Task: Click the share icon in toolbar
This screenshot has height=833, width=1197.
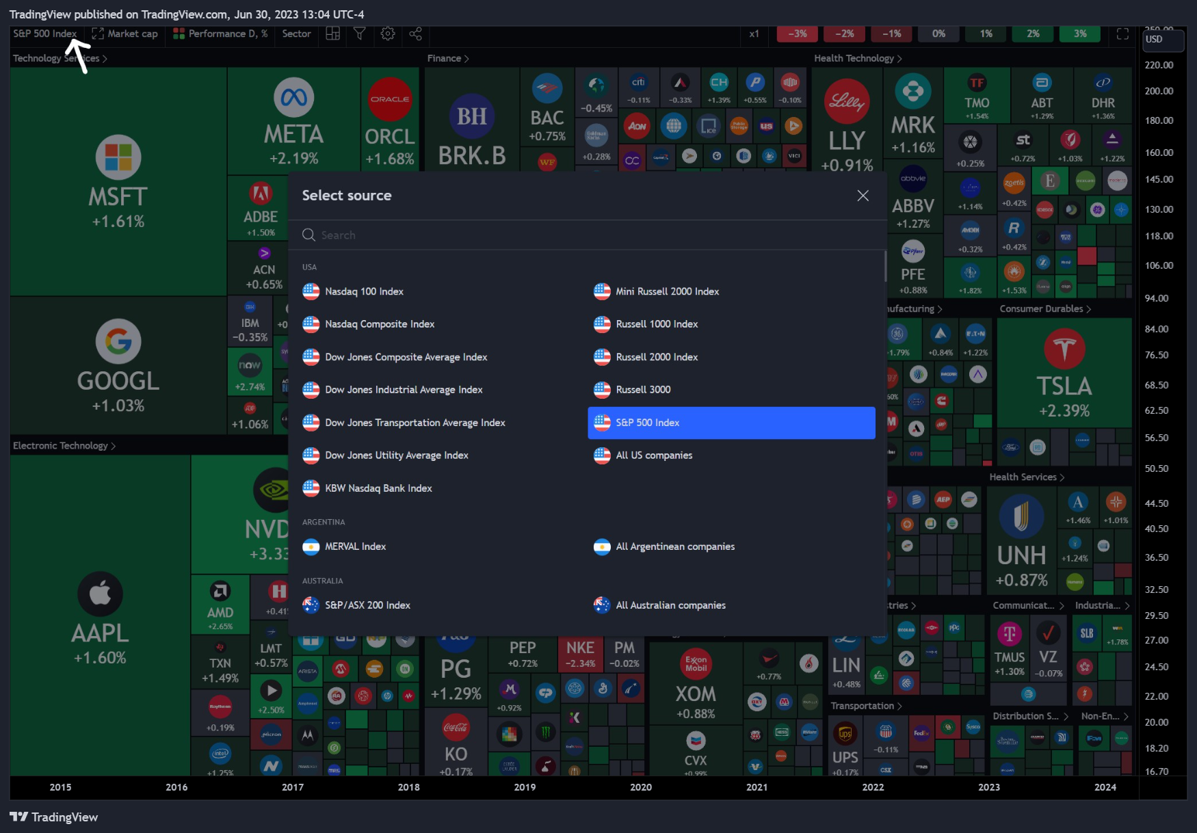Action: pos(415,34)
